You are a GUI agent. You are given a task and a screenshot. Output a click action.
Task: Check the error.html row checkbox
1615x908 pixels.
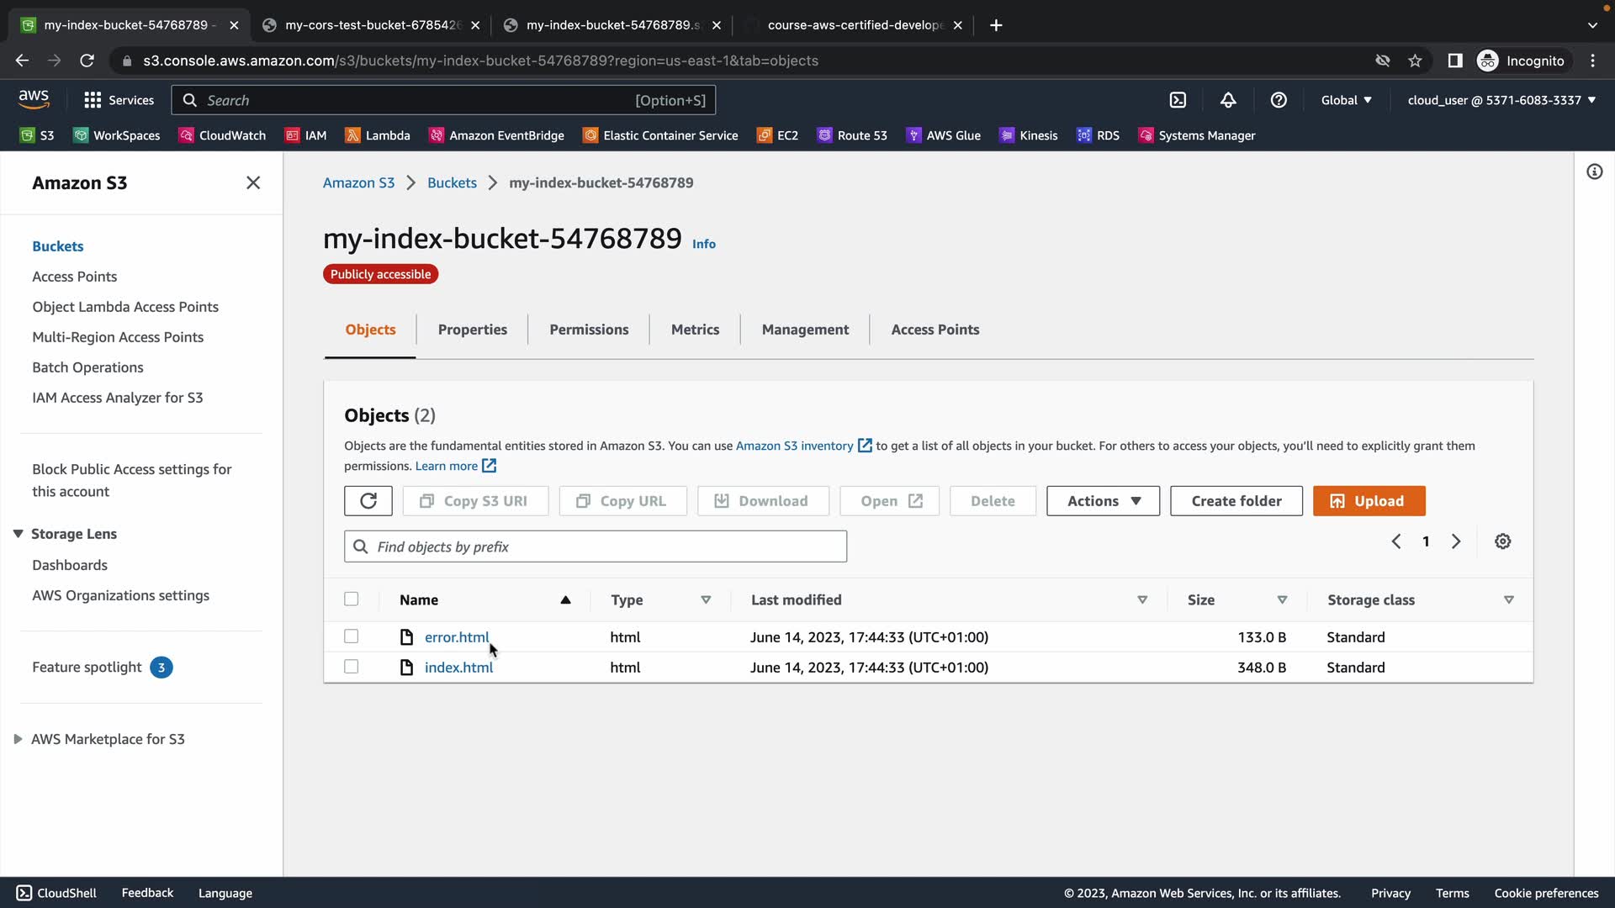(352, 636)
